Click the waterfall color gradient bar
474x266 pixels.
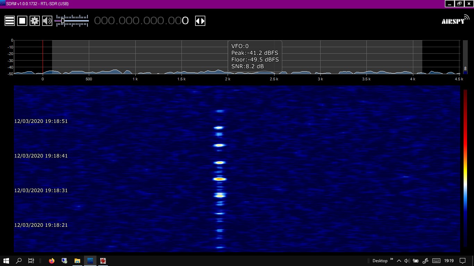click(x=465, y=168)
